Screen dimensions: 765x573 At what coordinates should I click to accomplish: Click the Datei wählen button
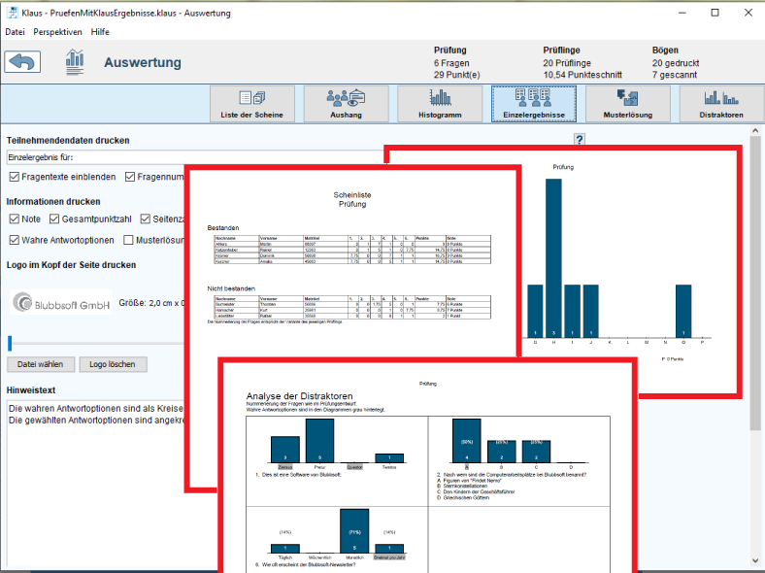click(x=41, y=364)
